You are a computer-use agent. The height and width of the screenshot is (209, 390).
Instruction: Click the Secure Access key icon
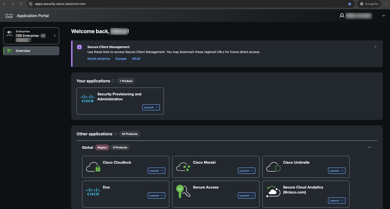[183, 191]
